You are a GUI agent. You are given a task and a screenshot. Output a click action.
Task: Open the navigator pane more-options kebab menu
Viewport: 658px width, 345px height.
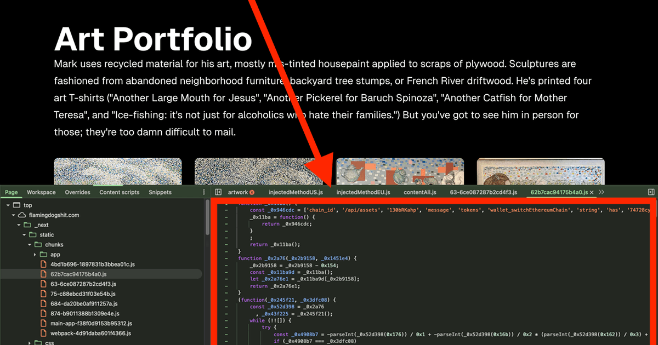204,192
